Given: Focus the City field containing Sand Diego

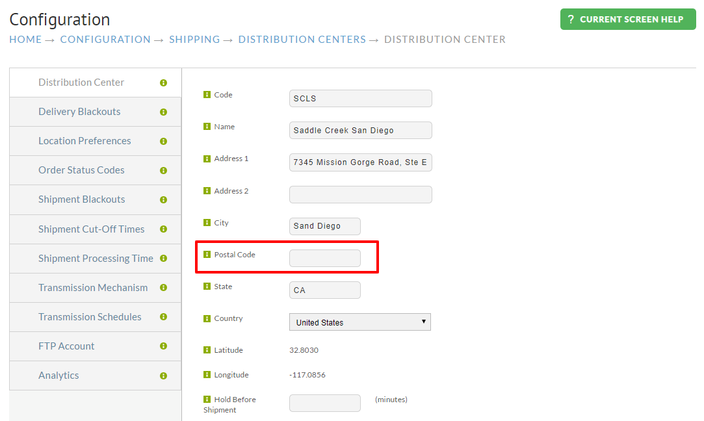Looking at the screenshot, I should click(325, 226).
